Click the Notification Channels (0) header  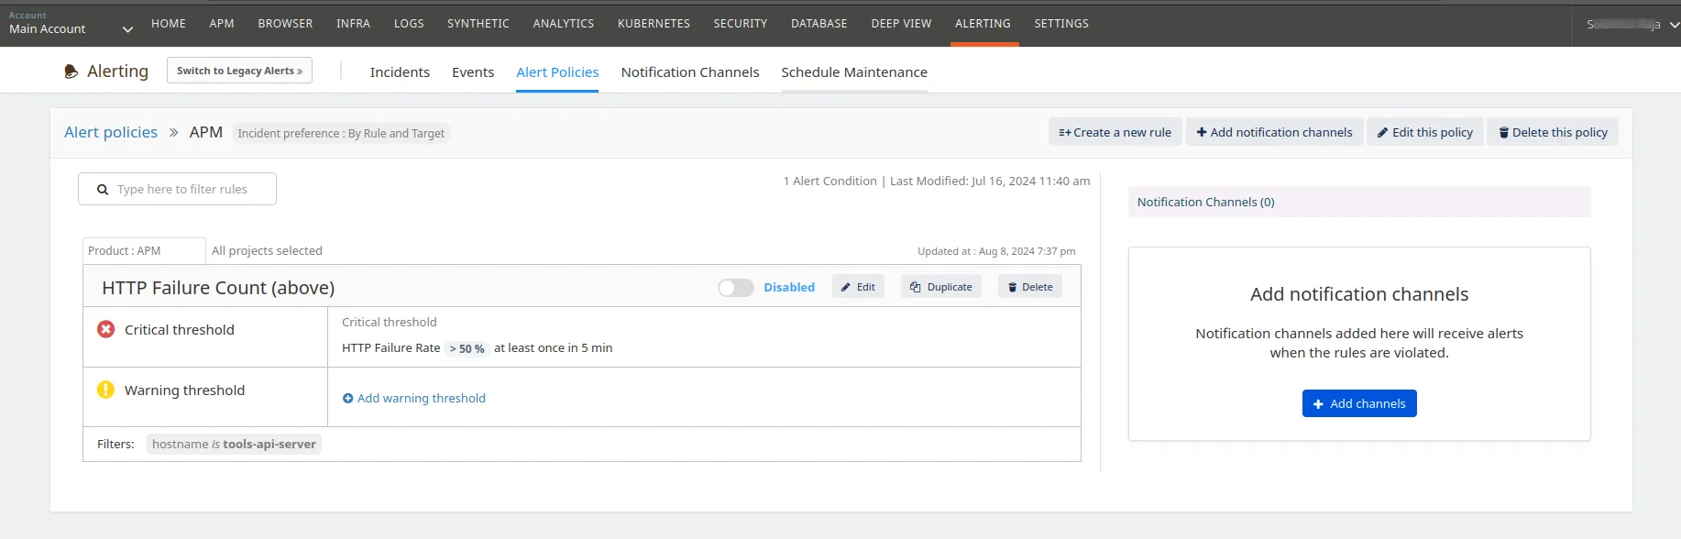[x=1359, y=202]
